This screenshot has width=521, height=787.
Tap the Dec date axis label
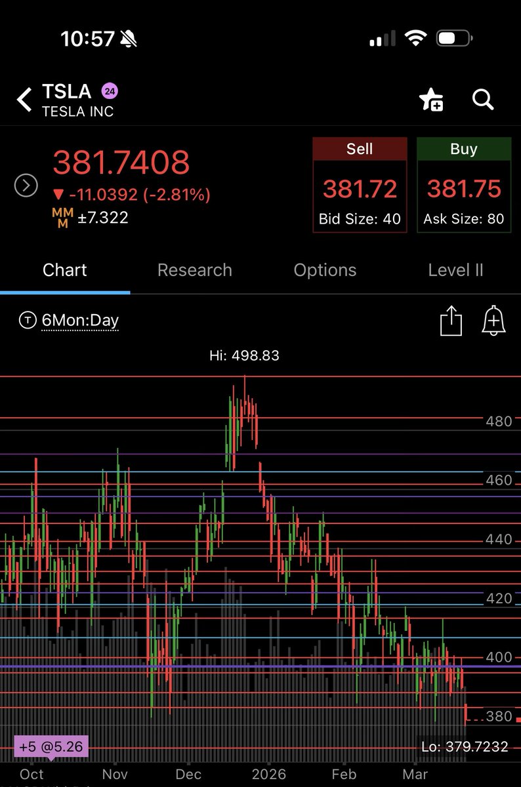[189, 775]
